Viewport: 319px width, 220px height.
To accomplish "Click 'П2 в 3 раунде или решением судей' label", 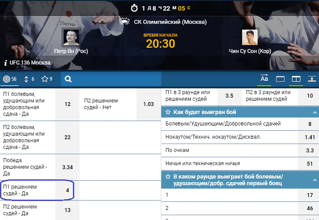I will click(x=268, y=95).
